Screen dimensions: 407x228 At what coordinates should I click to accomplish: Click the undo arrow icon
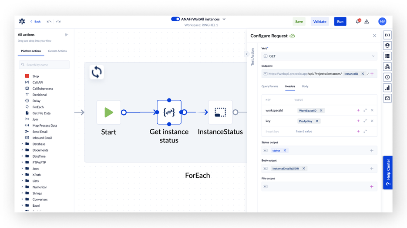[49, 21]
